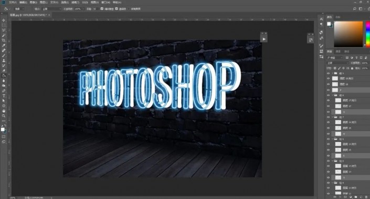Viewport: 370px width, 199px height.
Task: Filter layers by type layers icon
Action: [x=356, y=58]
